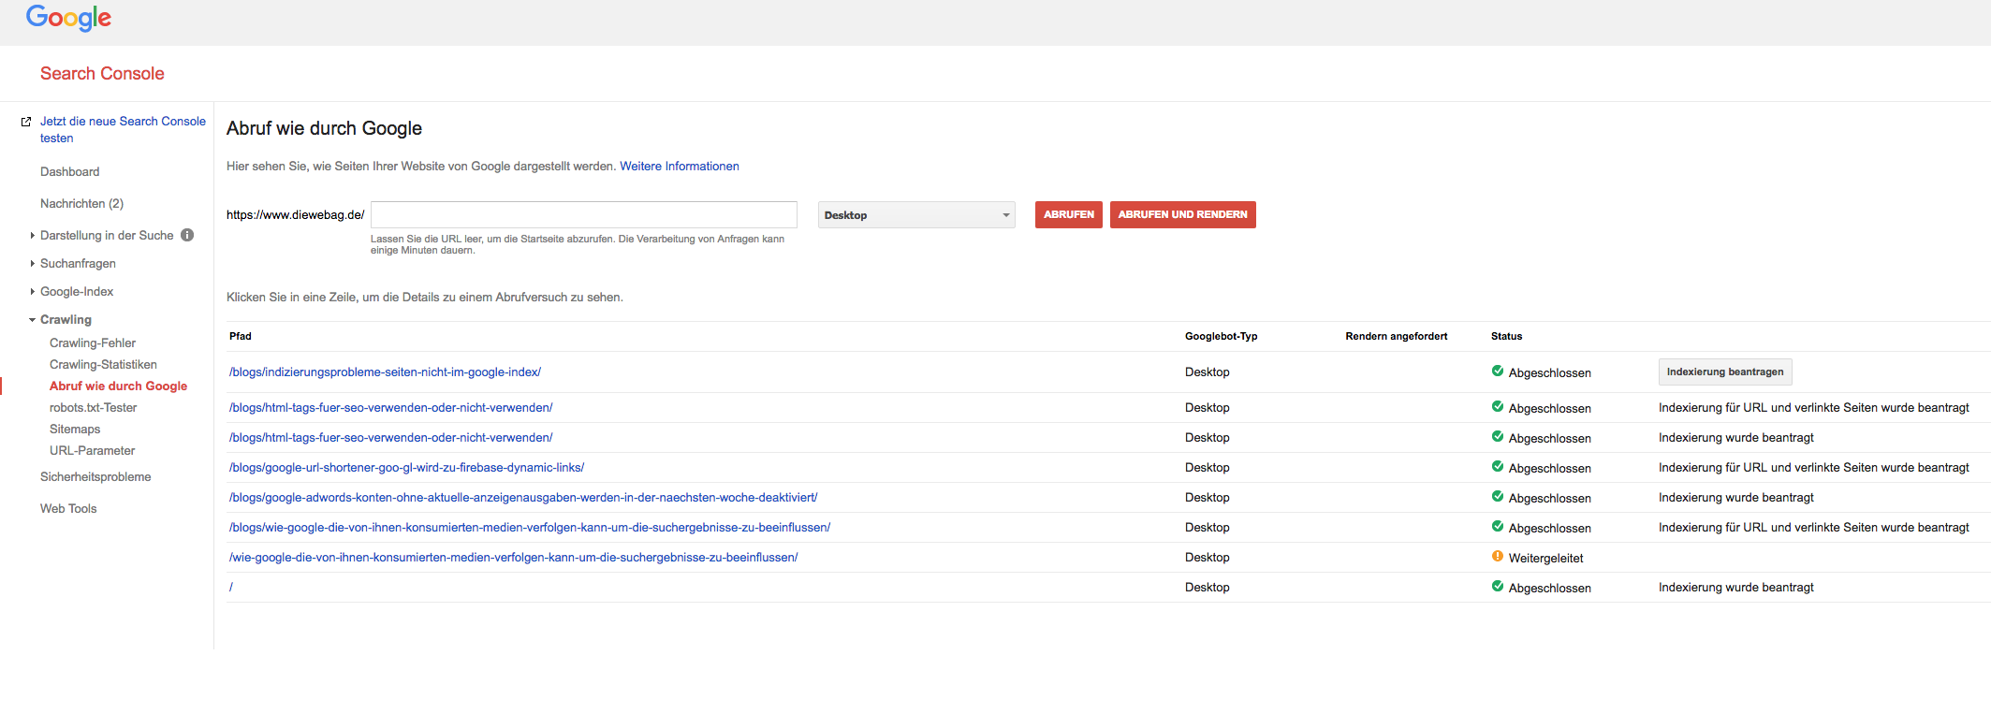Open Crawling-Statistiken page
The image size is (1991, 714).
pos(103,364)
